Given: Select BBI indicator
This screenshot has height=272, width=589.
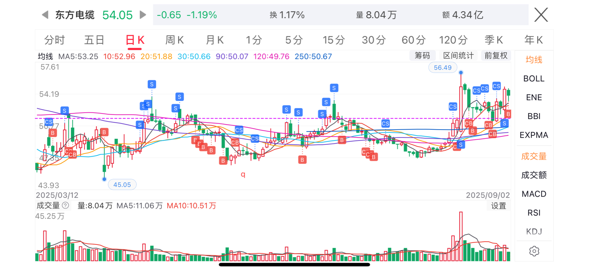Looking at the screenshot, I should (534, 116).
